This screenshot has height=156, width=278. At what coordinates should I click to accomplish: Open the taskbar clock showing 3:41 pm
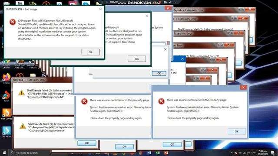(x=263, y=153)
